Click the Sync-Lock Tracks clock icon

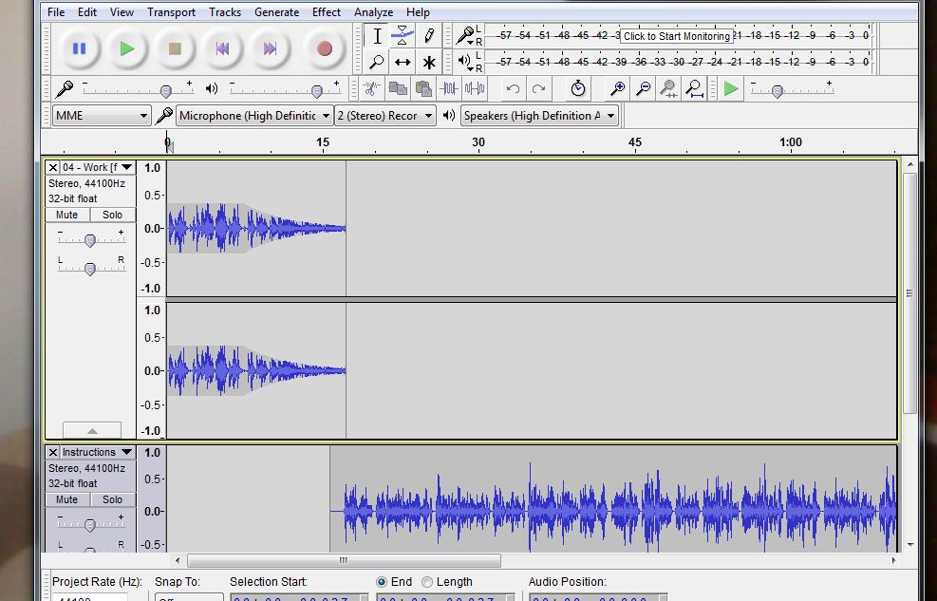pyautogui.click(x=578, y=89)
